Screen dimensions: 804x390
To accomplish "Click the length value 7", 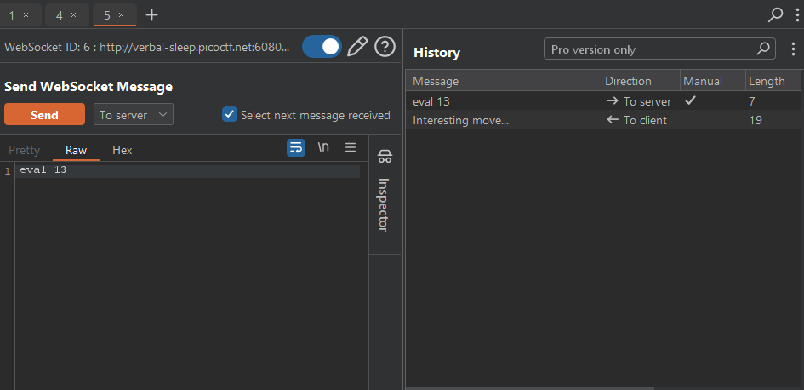I will pos(752,101).
